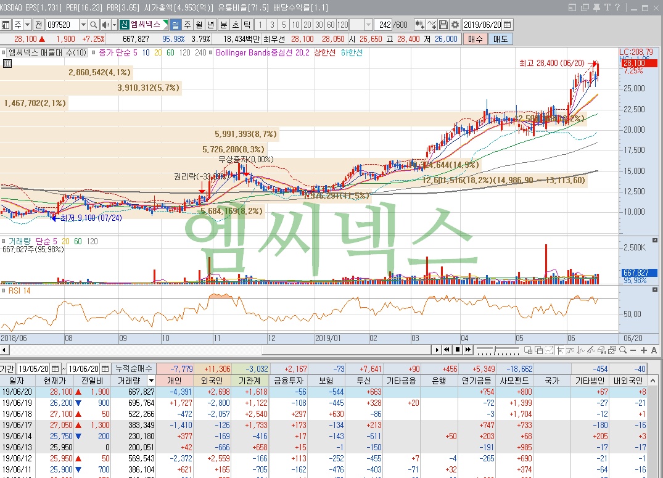
Task: Play chart replay forward
Action: click(437, 350)
